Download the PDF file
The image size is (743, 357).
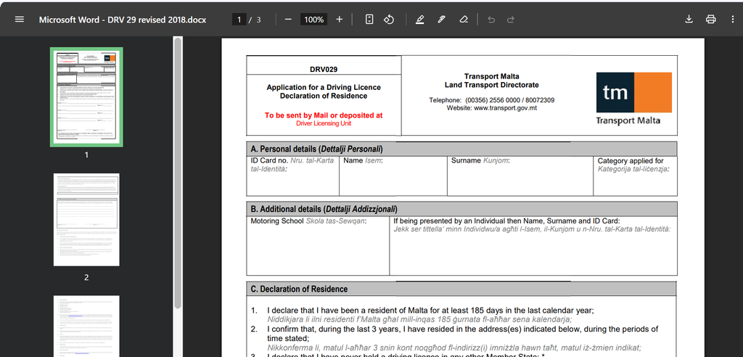[x=689, y=20]
